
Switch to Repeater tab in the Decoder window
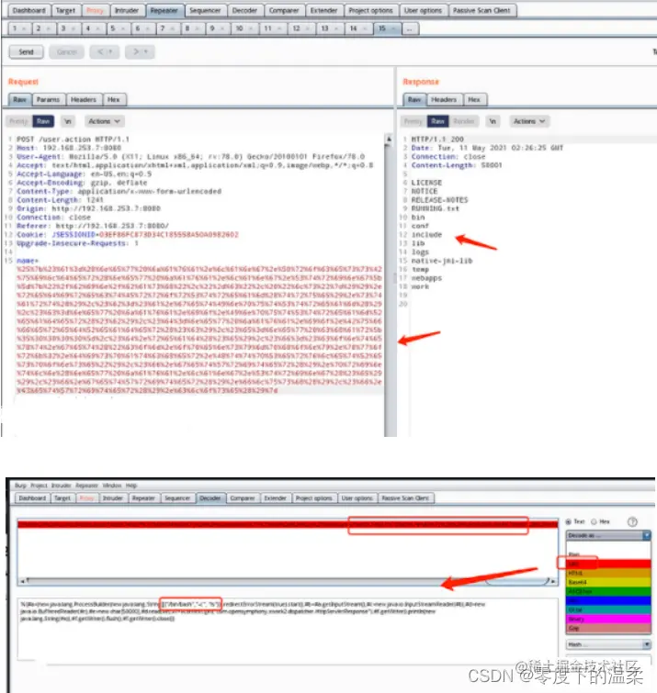pyautogui.click(x=143, y=498)
